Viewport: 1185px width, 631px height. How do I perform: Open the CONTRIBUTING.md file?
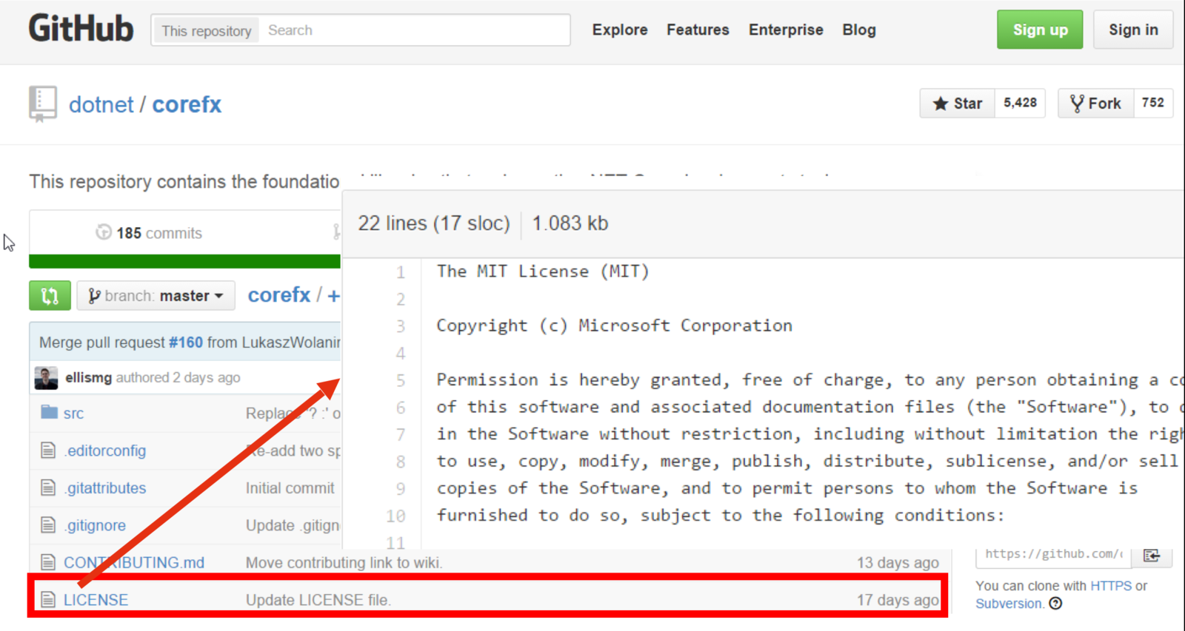(134, 562)
